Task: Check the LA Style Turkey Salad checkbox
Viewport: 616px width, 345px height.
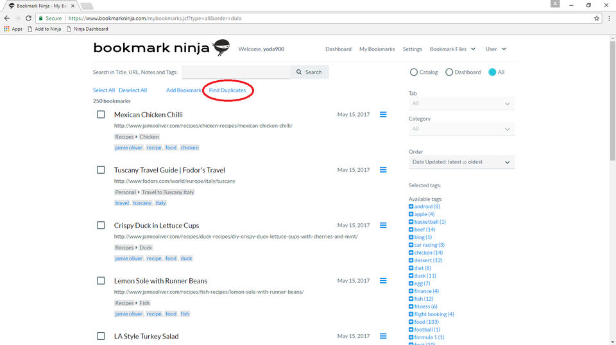Action: point(101,336)
